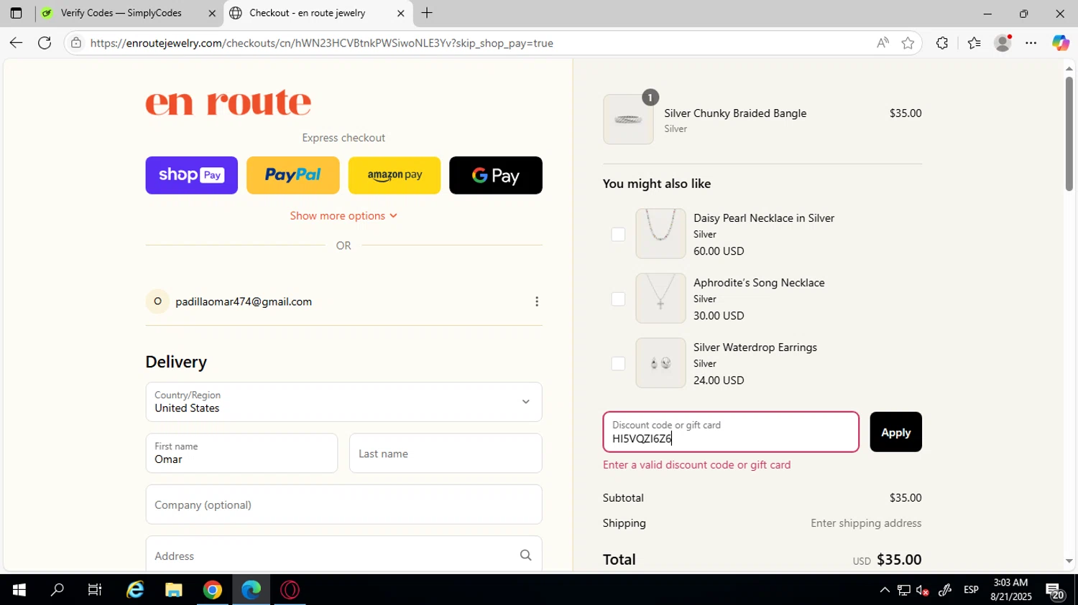This screenshot has height=605, width=1078.
Task: Open the Country/Region dropdown
Action: coord(344,402)
